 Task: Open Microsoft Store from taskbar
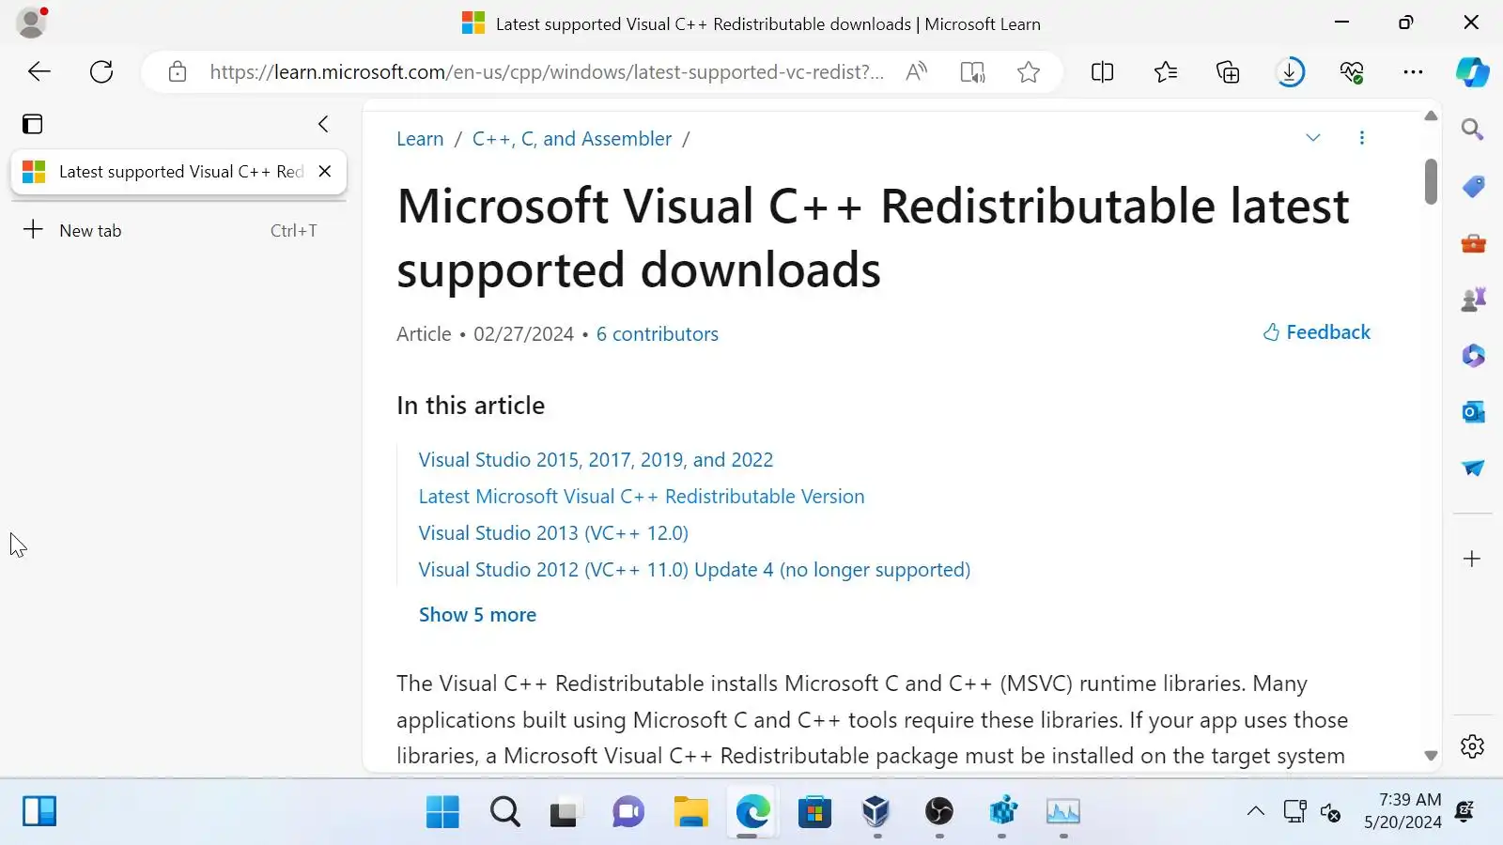click(x=814, y=811)
